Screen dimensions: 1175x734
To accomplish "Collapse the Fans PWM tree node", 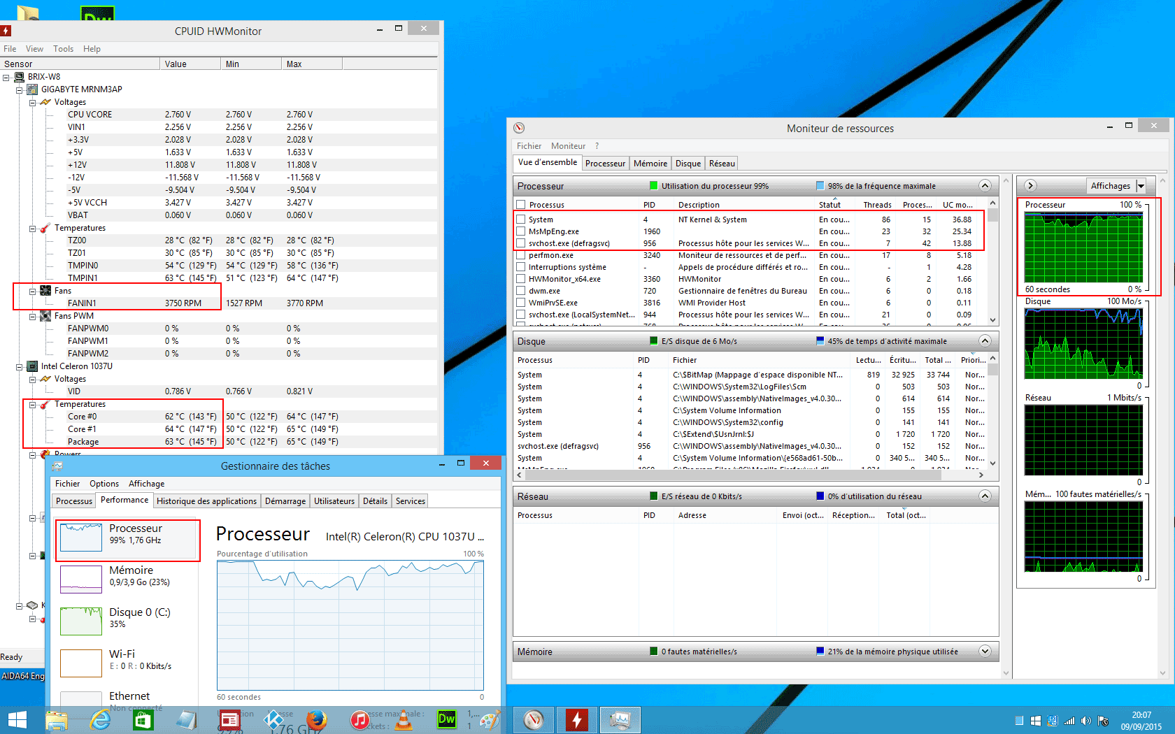I will [x=33, y=316].
